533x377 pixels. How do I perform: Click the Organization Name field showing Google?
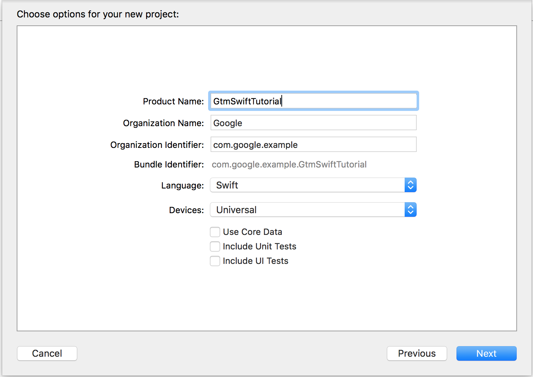point(313,123)
